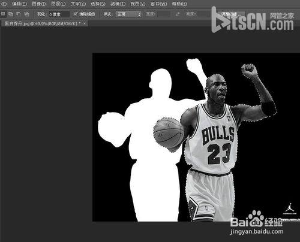
Task: Open the 图像(I) menu
Action: 39,4
